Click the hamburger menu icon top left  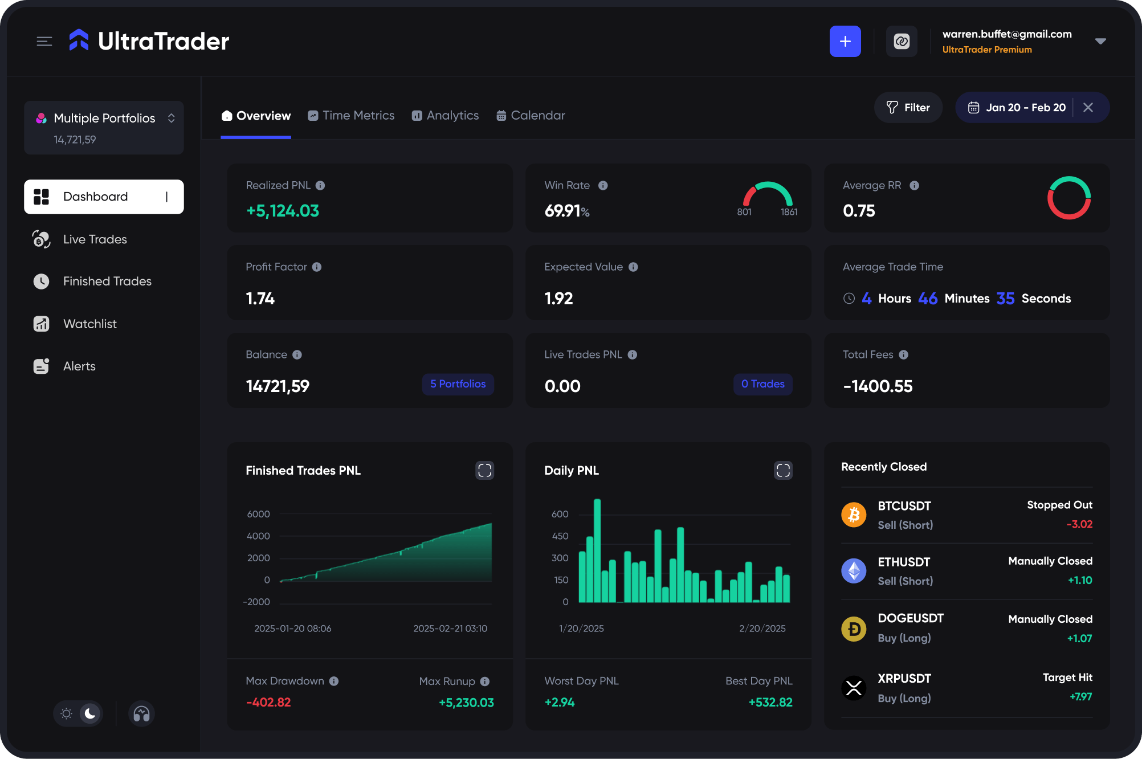tap(44, 41)
